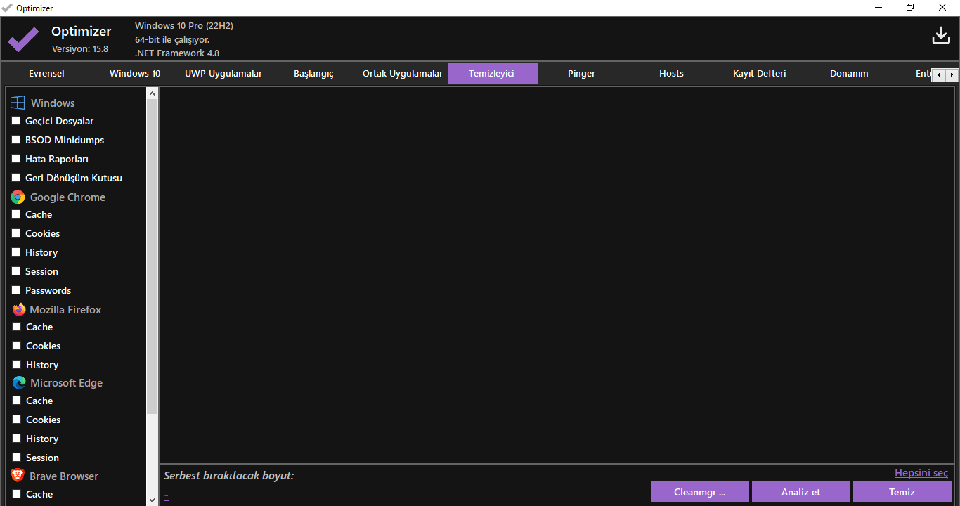The width and height of the screenshot is (960, 506).
Task: Click the Analiz et button
Action: click(x=801, y=492)
